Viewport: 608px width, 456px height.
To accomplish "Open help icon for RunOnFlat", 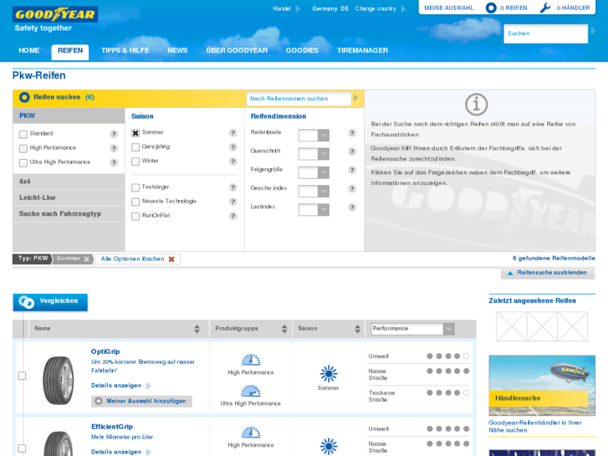I will (x=232, y=216).
